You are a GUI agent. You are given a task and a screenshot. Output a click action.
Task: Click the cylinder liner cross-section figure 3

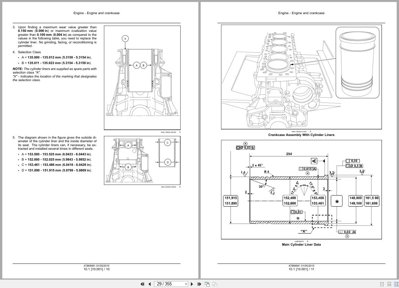click(x=142, y=78)
